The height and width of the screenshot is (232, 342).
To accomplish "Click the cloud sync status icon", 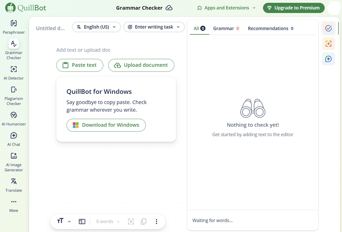I will coord(169,8).
